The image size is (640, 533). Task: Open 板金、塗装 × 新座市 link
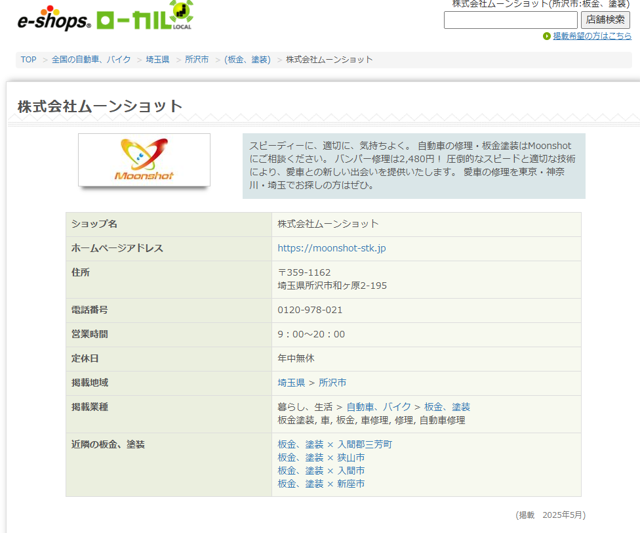click(321, 484)
